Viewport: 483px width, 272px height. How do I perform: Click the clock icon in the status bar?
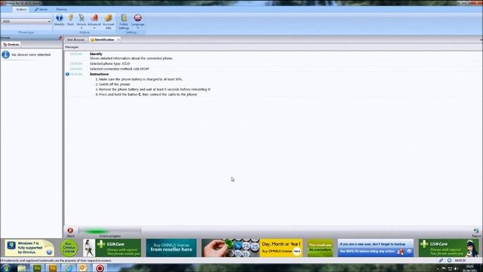point(450,261)
